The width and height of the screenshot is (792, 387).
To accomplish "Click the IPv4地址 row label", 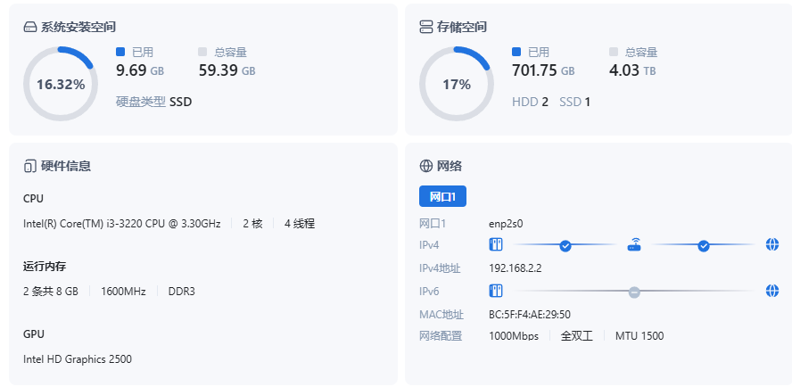I will [440, 268].
